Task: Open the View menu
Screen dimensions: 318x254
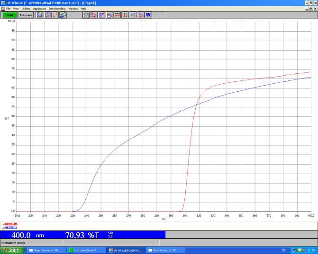Action: coord(16,9)
